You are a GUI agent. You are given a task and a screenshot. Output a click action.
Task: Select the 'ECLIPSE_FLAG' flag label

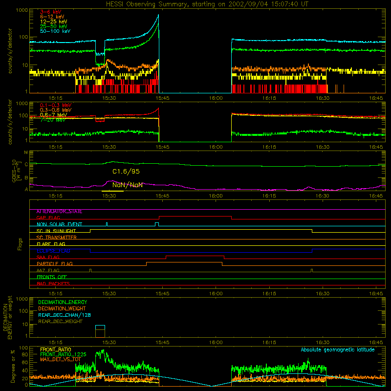[53, 251]
